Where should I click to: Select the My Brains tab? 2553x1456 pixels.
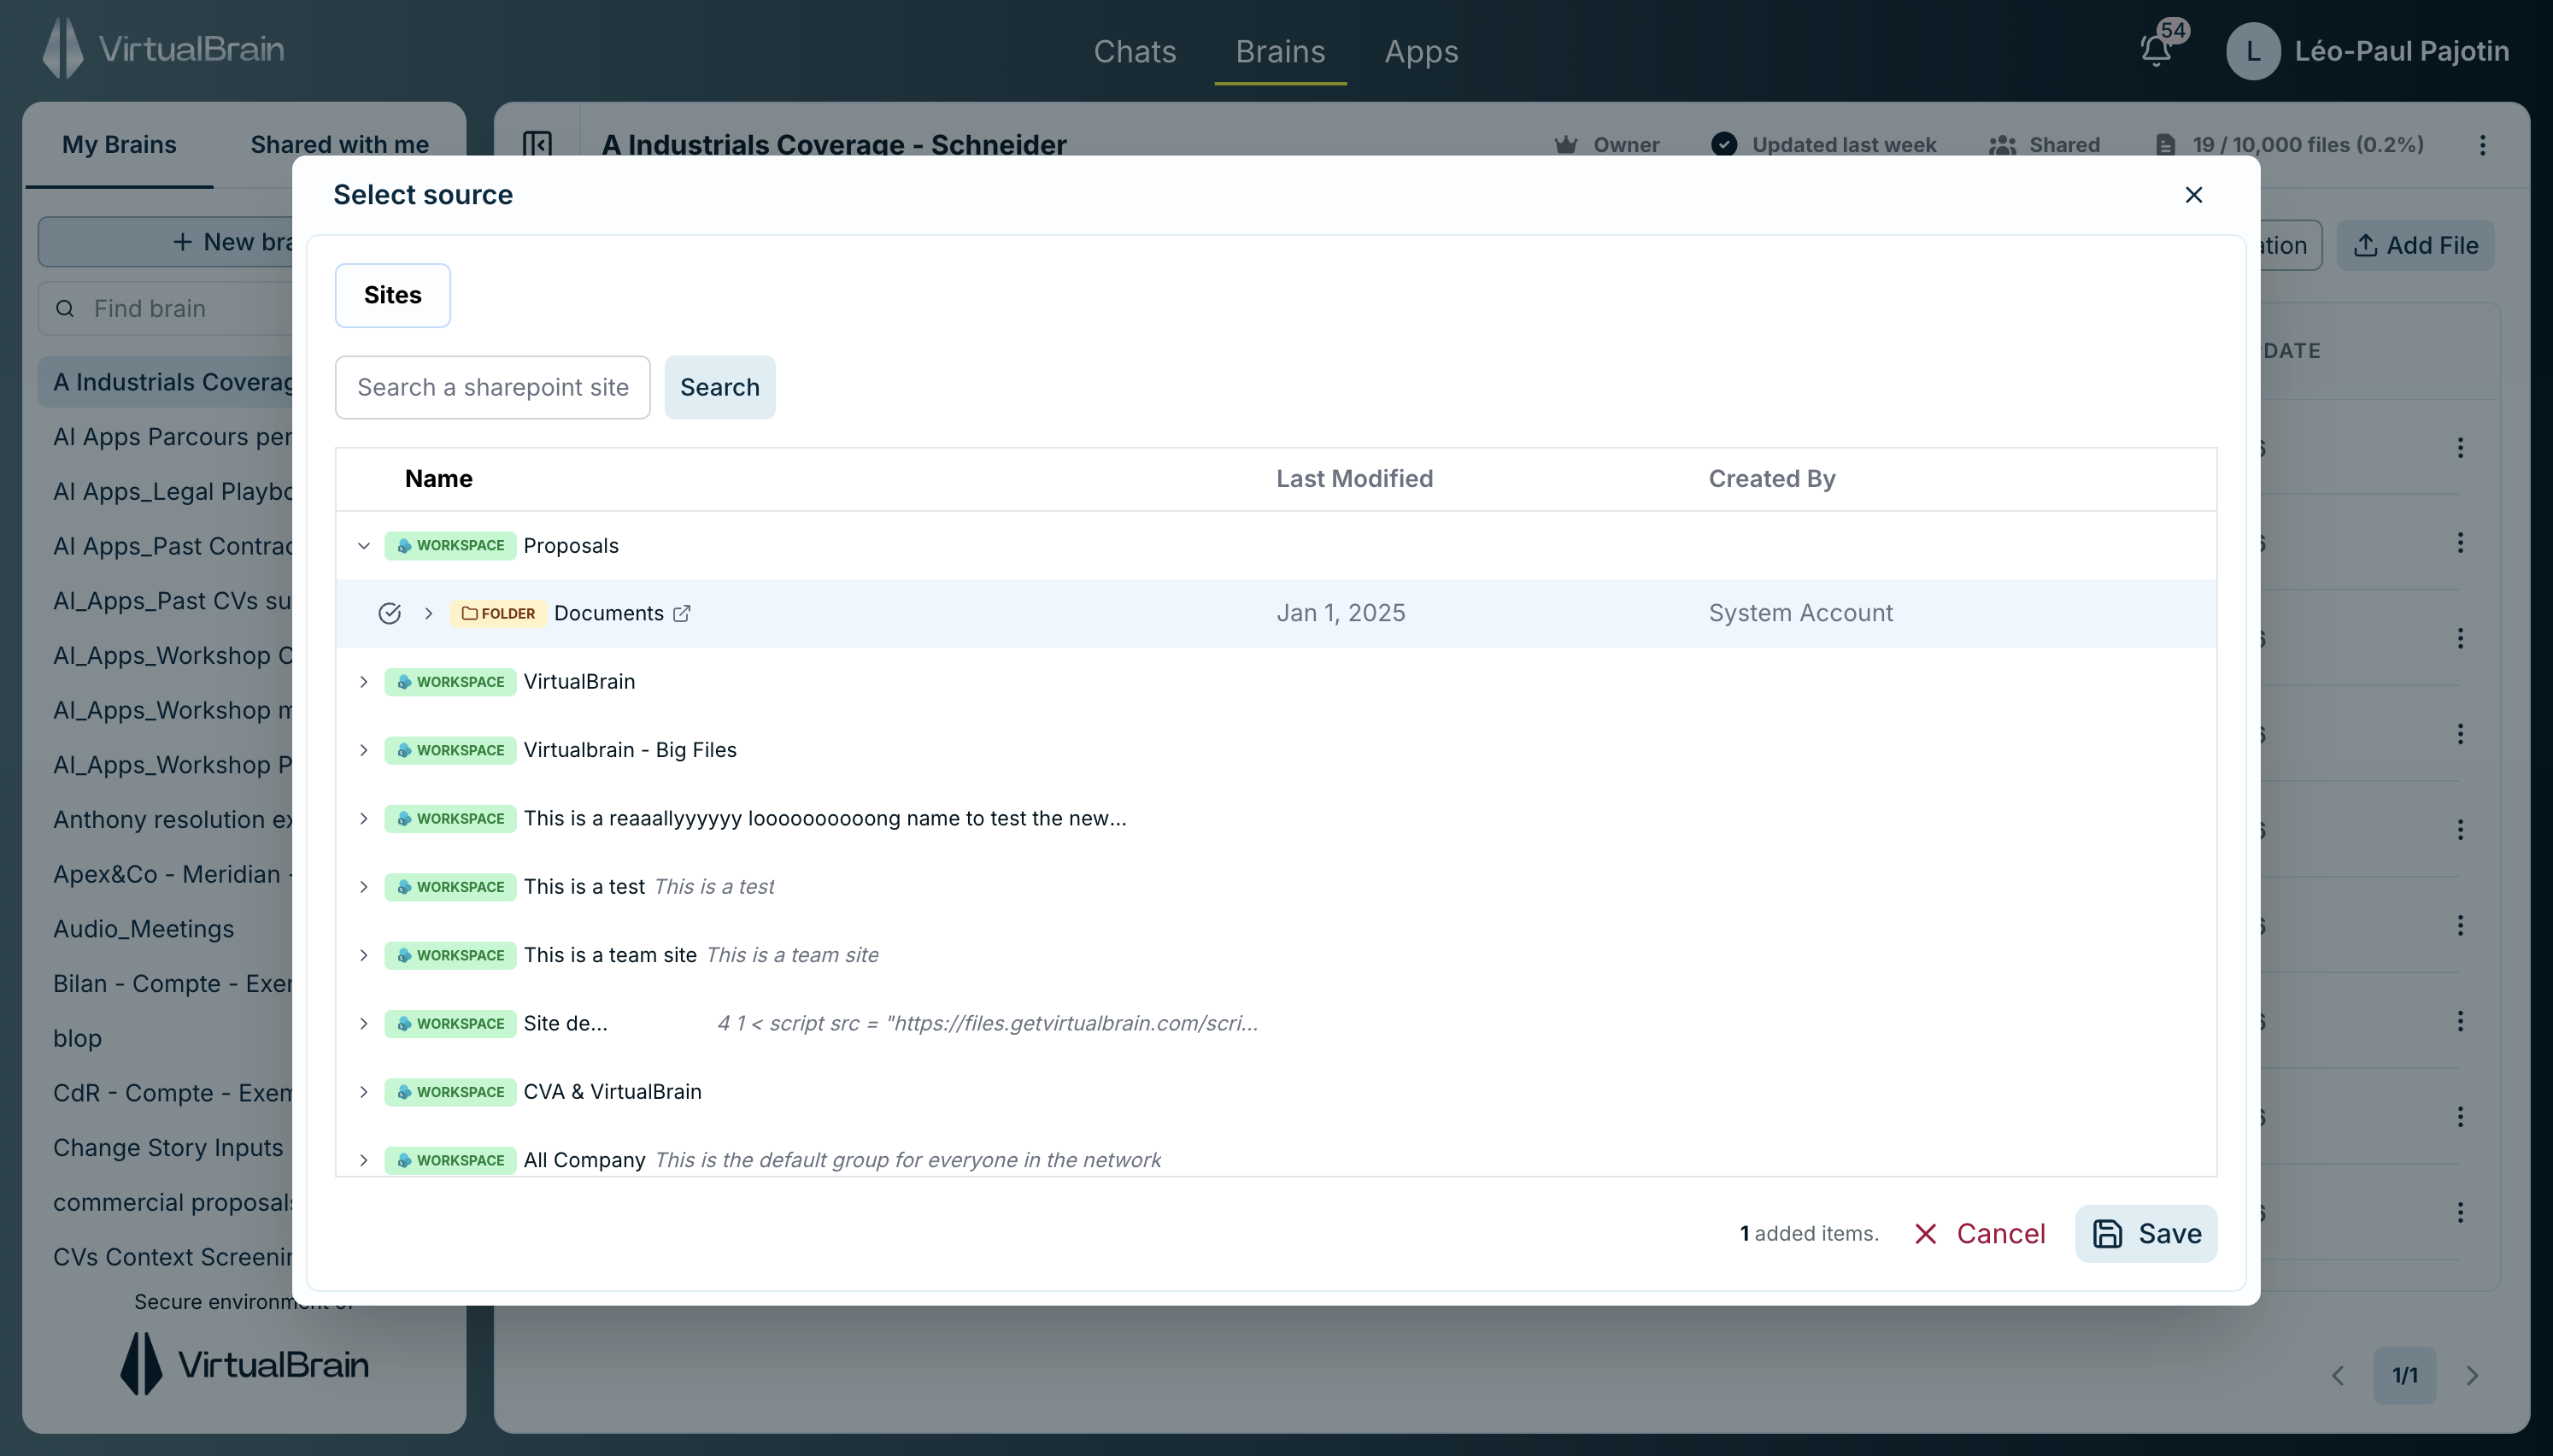pyautogui.click(x=119, y=145)
